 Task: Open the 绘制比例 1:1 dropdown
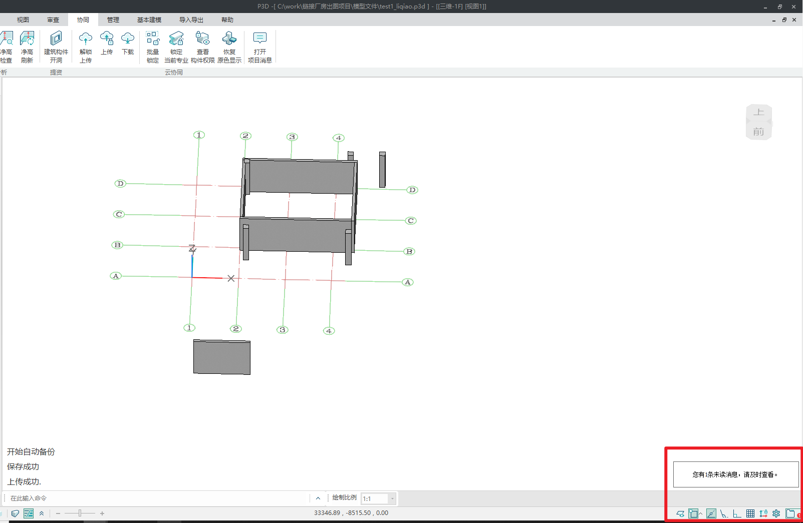[x=392, y=498]
